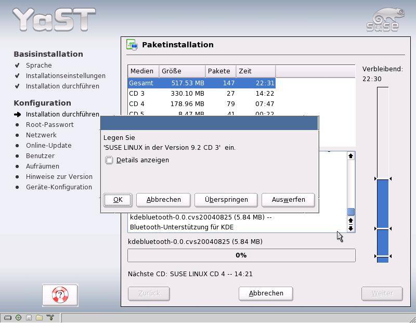
Task: Click the 07:47 time cell
Action: click(265, 104)
